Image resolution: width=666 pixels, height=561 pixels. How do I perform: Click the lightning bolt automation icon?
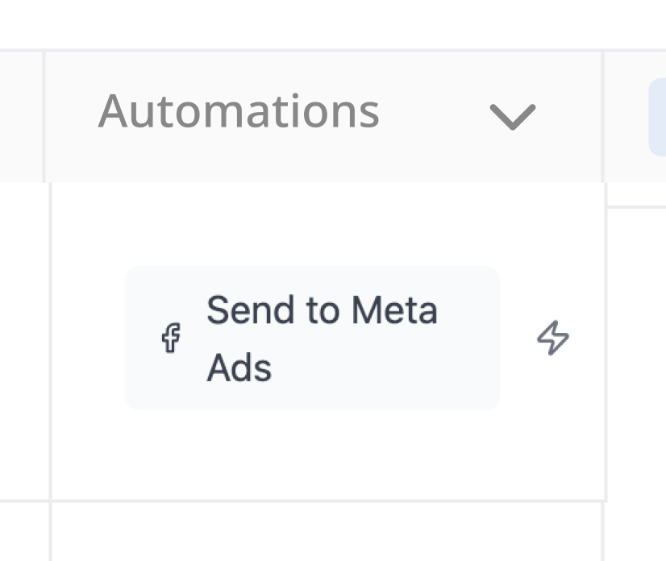point(553,339)
